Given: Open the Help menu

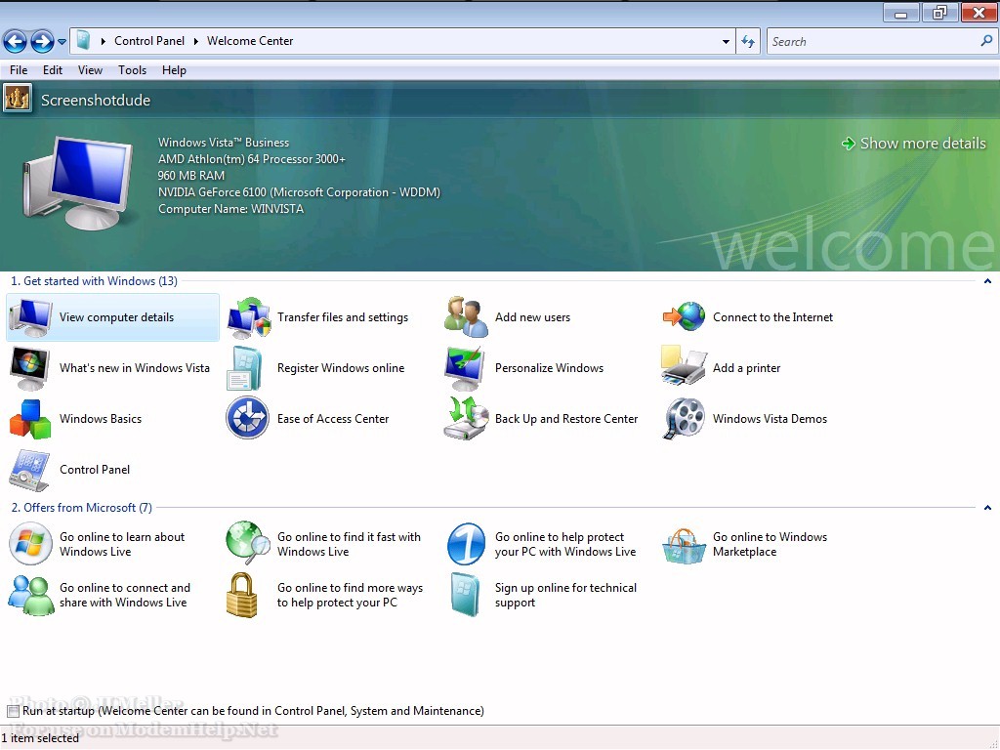Looking at the screenshot, I should (x=174, y=70).
